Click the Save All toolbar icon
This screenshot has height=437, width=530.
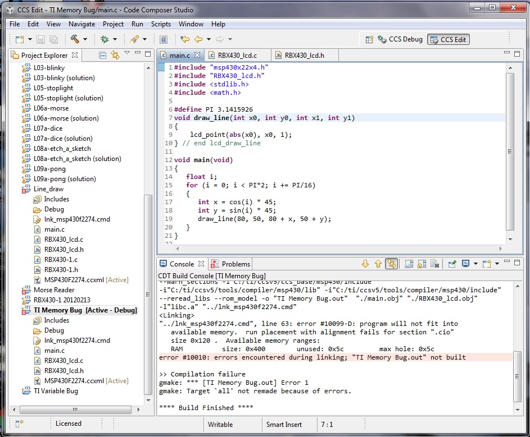(53, 39)
